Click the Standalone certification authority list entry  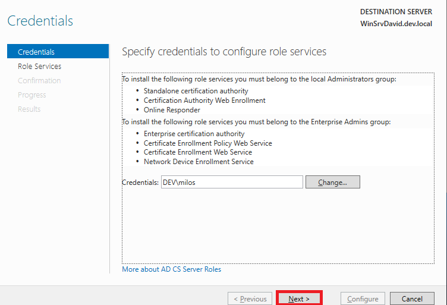coord(196,91)
